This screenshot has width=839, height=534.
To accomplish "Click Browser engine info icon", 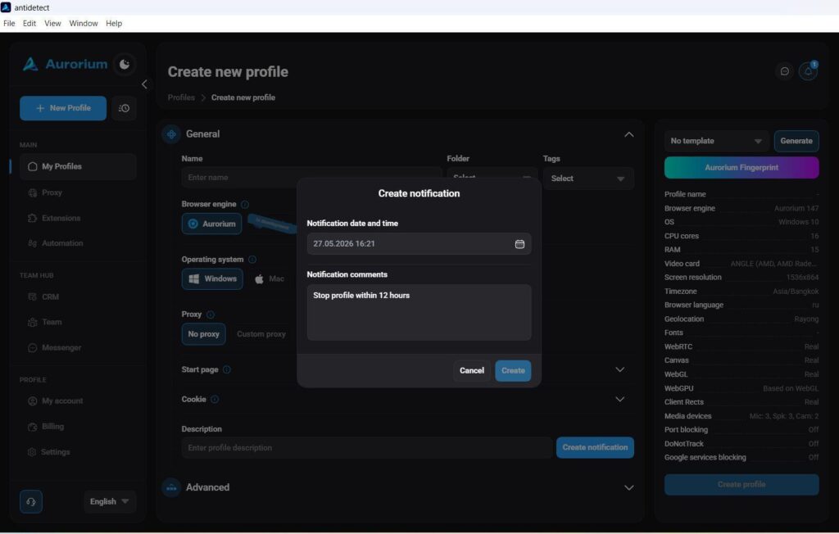I will pos(245,205).
